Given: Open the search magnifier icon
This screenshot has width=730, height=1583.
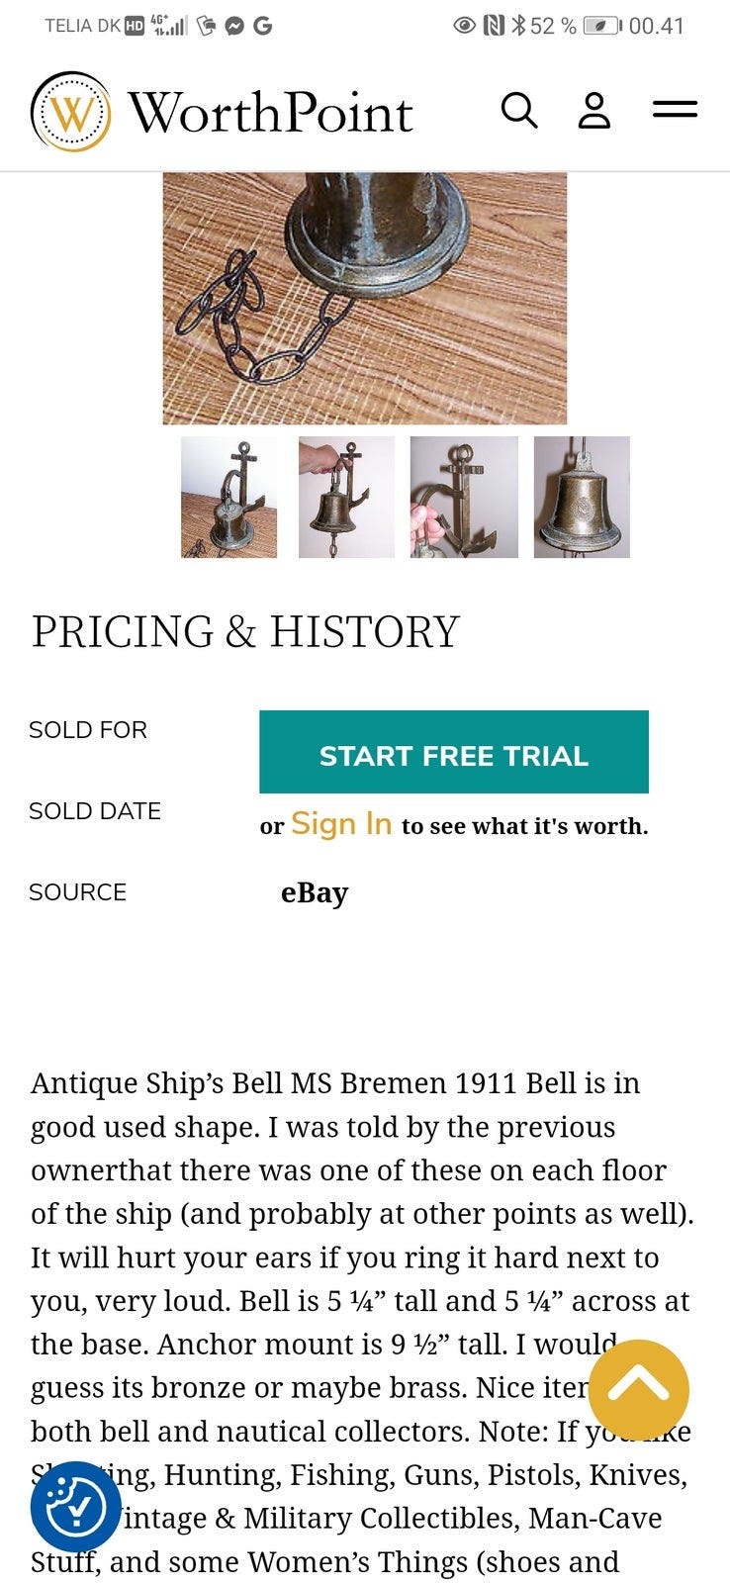Looking at the screenshot, I should pos(519,111).
